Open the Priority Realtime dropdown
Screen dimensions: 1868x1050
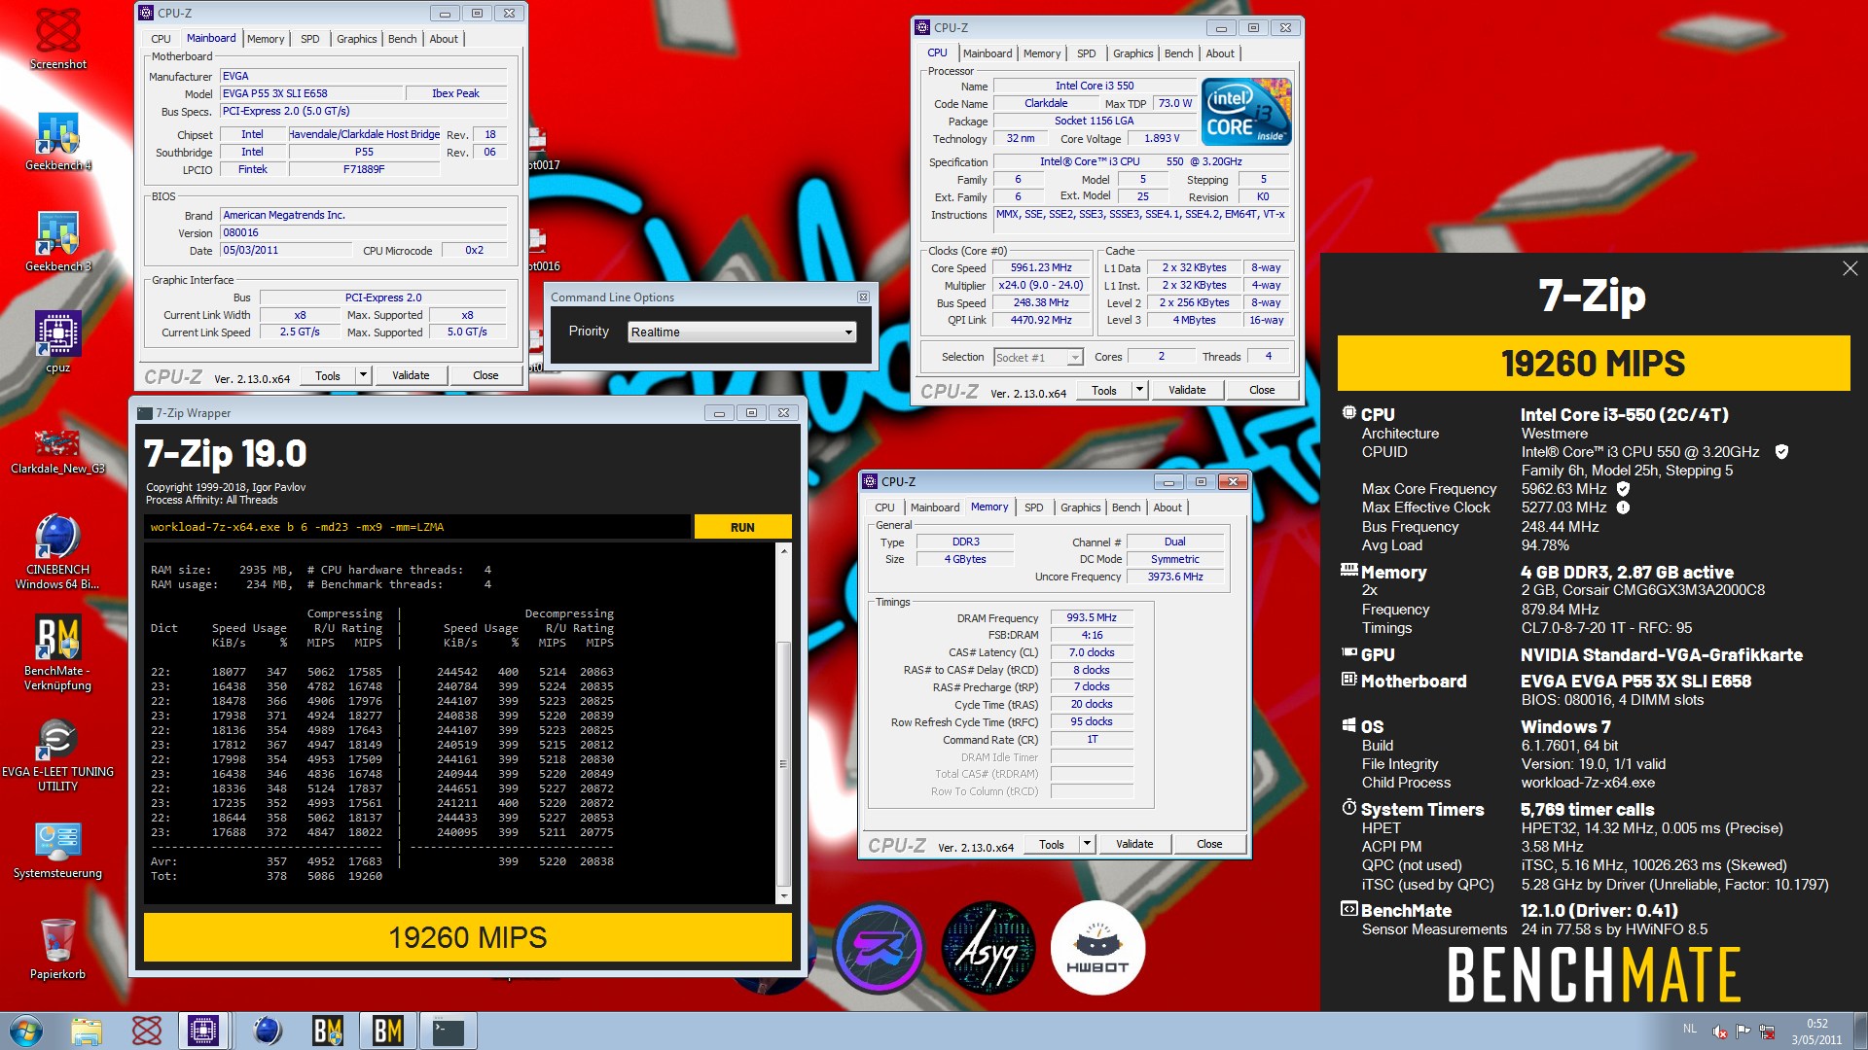click(741, 332)
